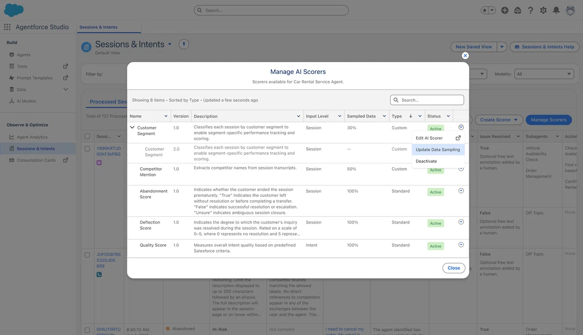This screenshot has width=583, height=335.
Task: Choose Update Data Sampling menu option
Action: pyautogui.click(x=438, y=150)
